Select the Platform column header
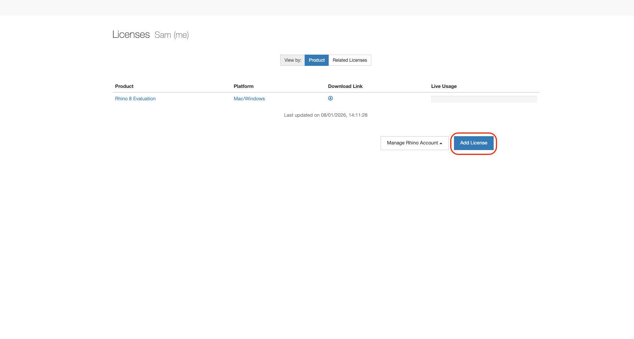This screenshot has height=339, width=634. click(x=243, y=86)
